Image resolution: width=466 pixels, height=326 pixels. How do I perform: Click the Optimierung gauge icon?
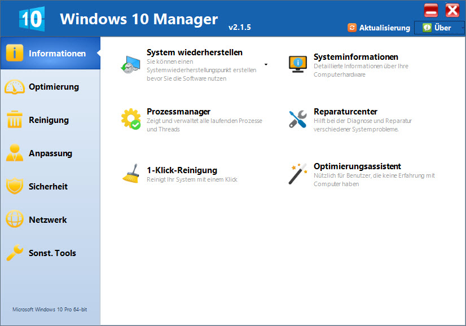click(x=15, y=87)
